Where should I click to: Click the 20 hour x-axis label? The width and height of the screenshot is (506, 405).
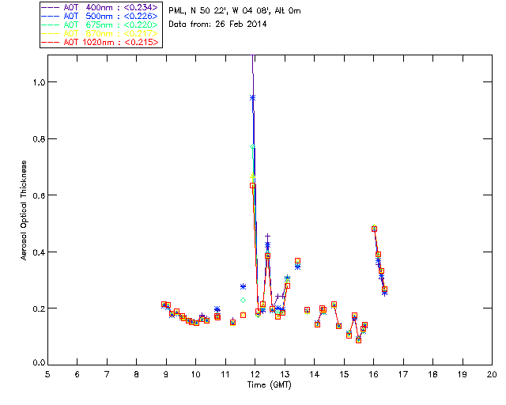coord(492,374)
